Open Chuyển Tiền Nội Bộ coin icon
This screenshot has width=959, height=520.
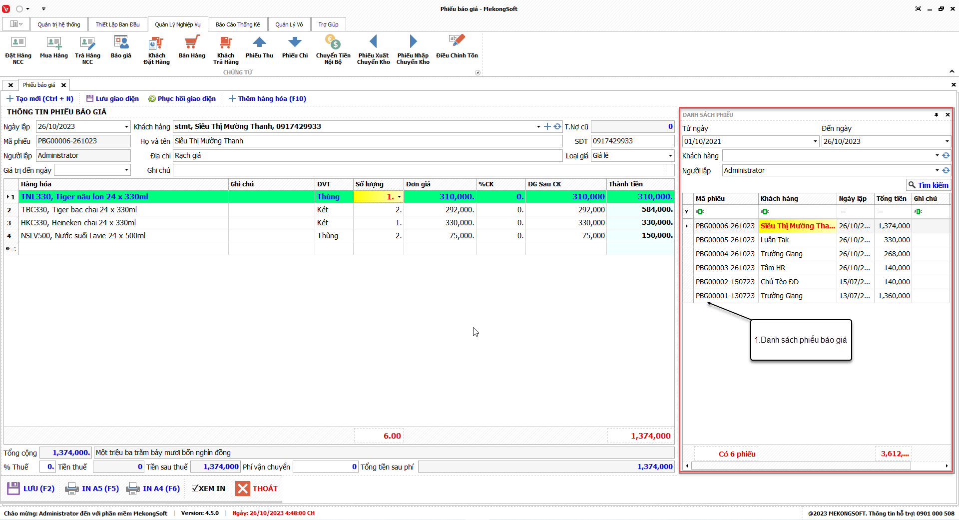(x=333, y=43)
